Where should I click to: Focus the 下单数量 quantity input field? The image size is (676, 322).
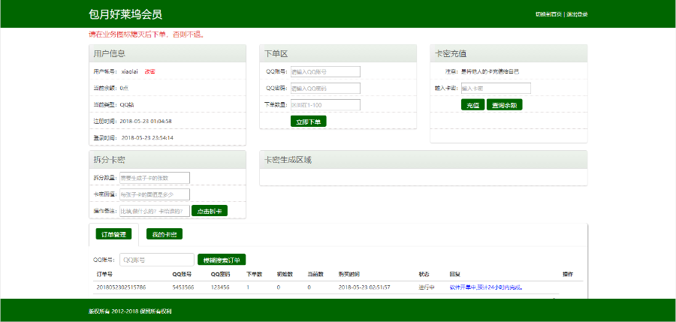click(x=325, y=105)
